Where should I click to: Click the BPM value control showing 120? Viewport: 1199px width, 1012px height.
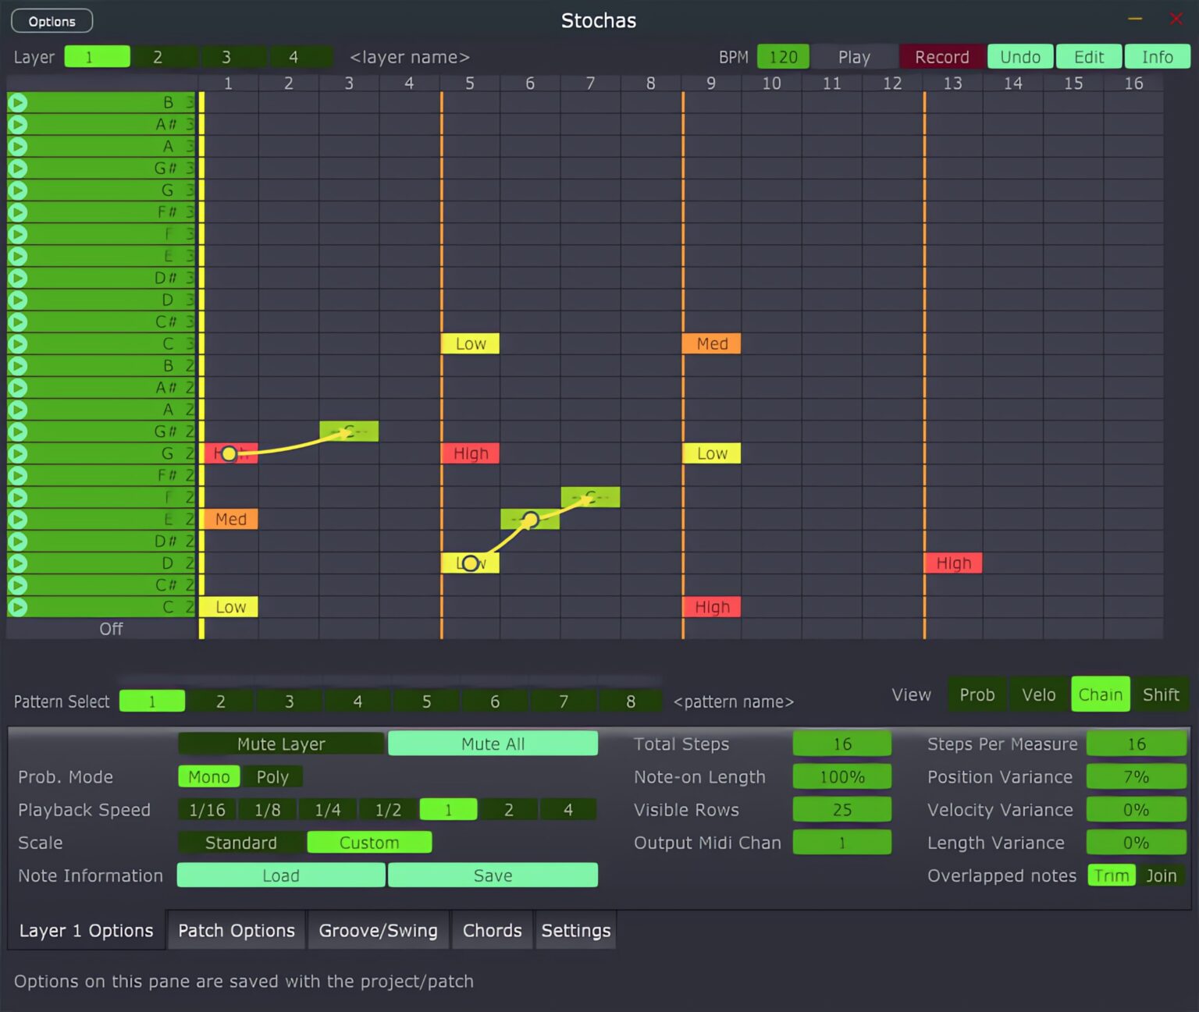[783, 56]
